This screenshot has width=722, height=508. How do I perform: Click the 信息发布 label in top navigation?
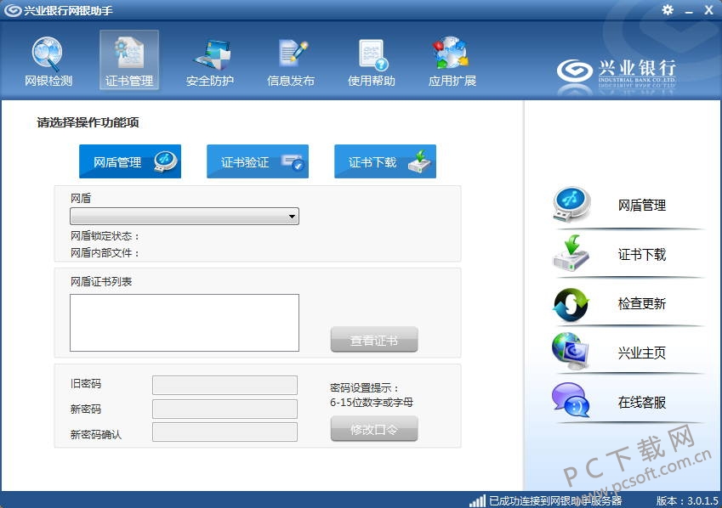(291, 81)
